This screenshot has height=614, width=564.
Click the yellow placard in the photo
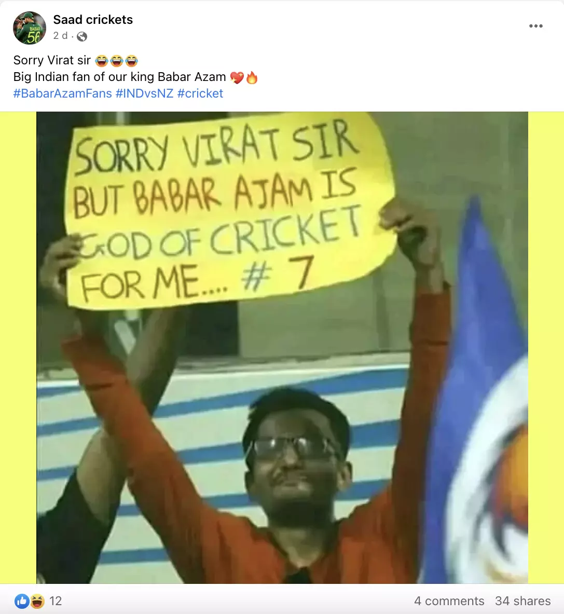(229, 211)
